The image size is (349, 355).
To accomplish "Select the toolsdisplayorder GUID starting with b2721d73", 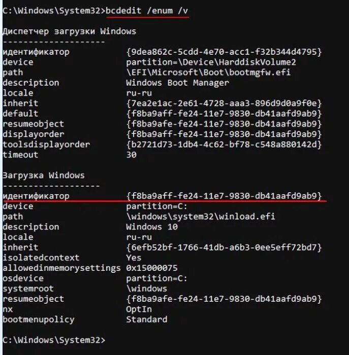I will pos(224,145).
